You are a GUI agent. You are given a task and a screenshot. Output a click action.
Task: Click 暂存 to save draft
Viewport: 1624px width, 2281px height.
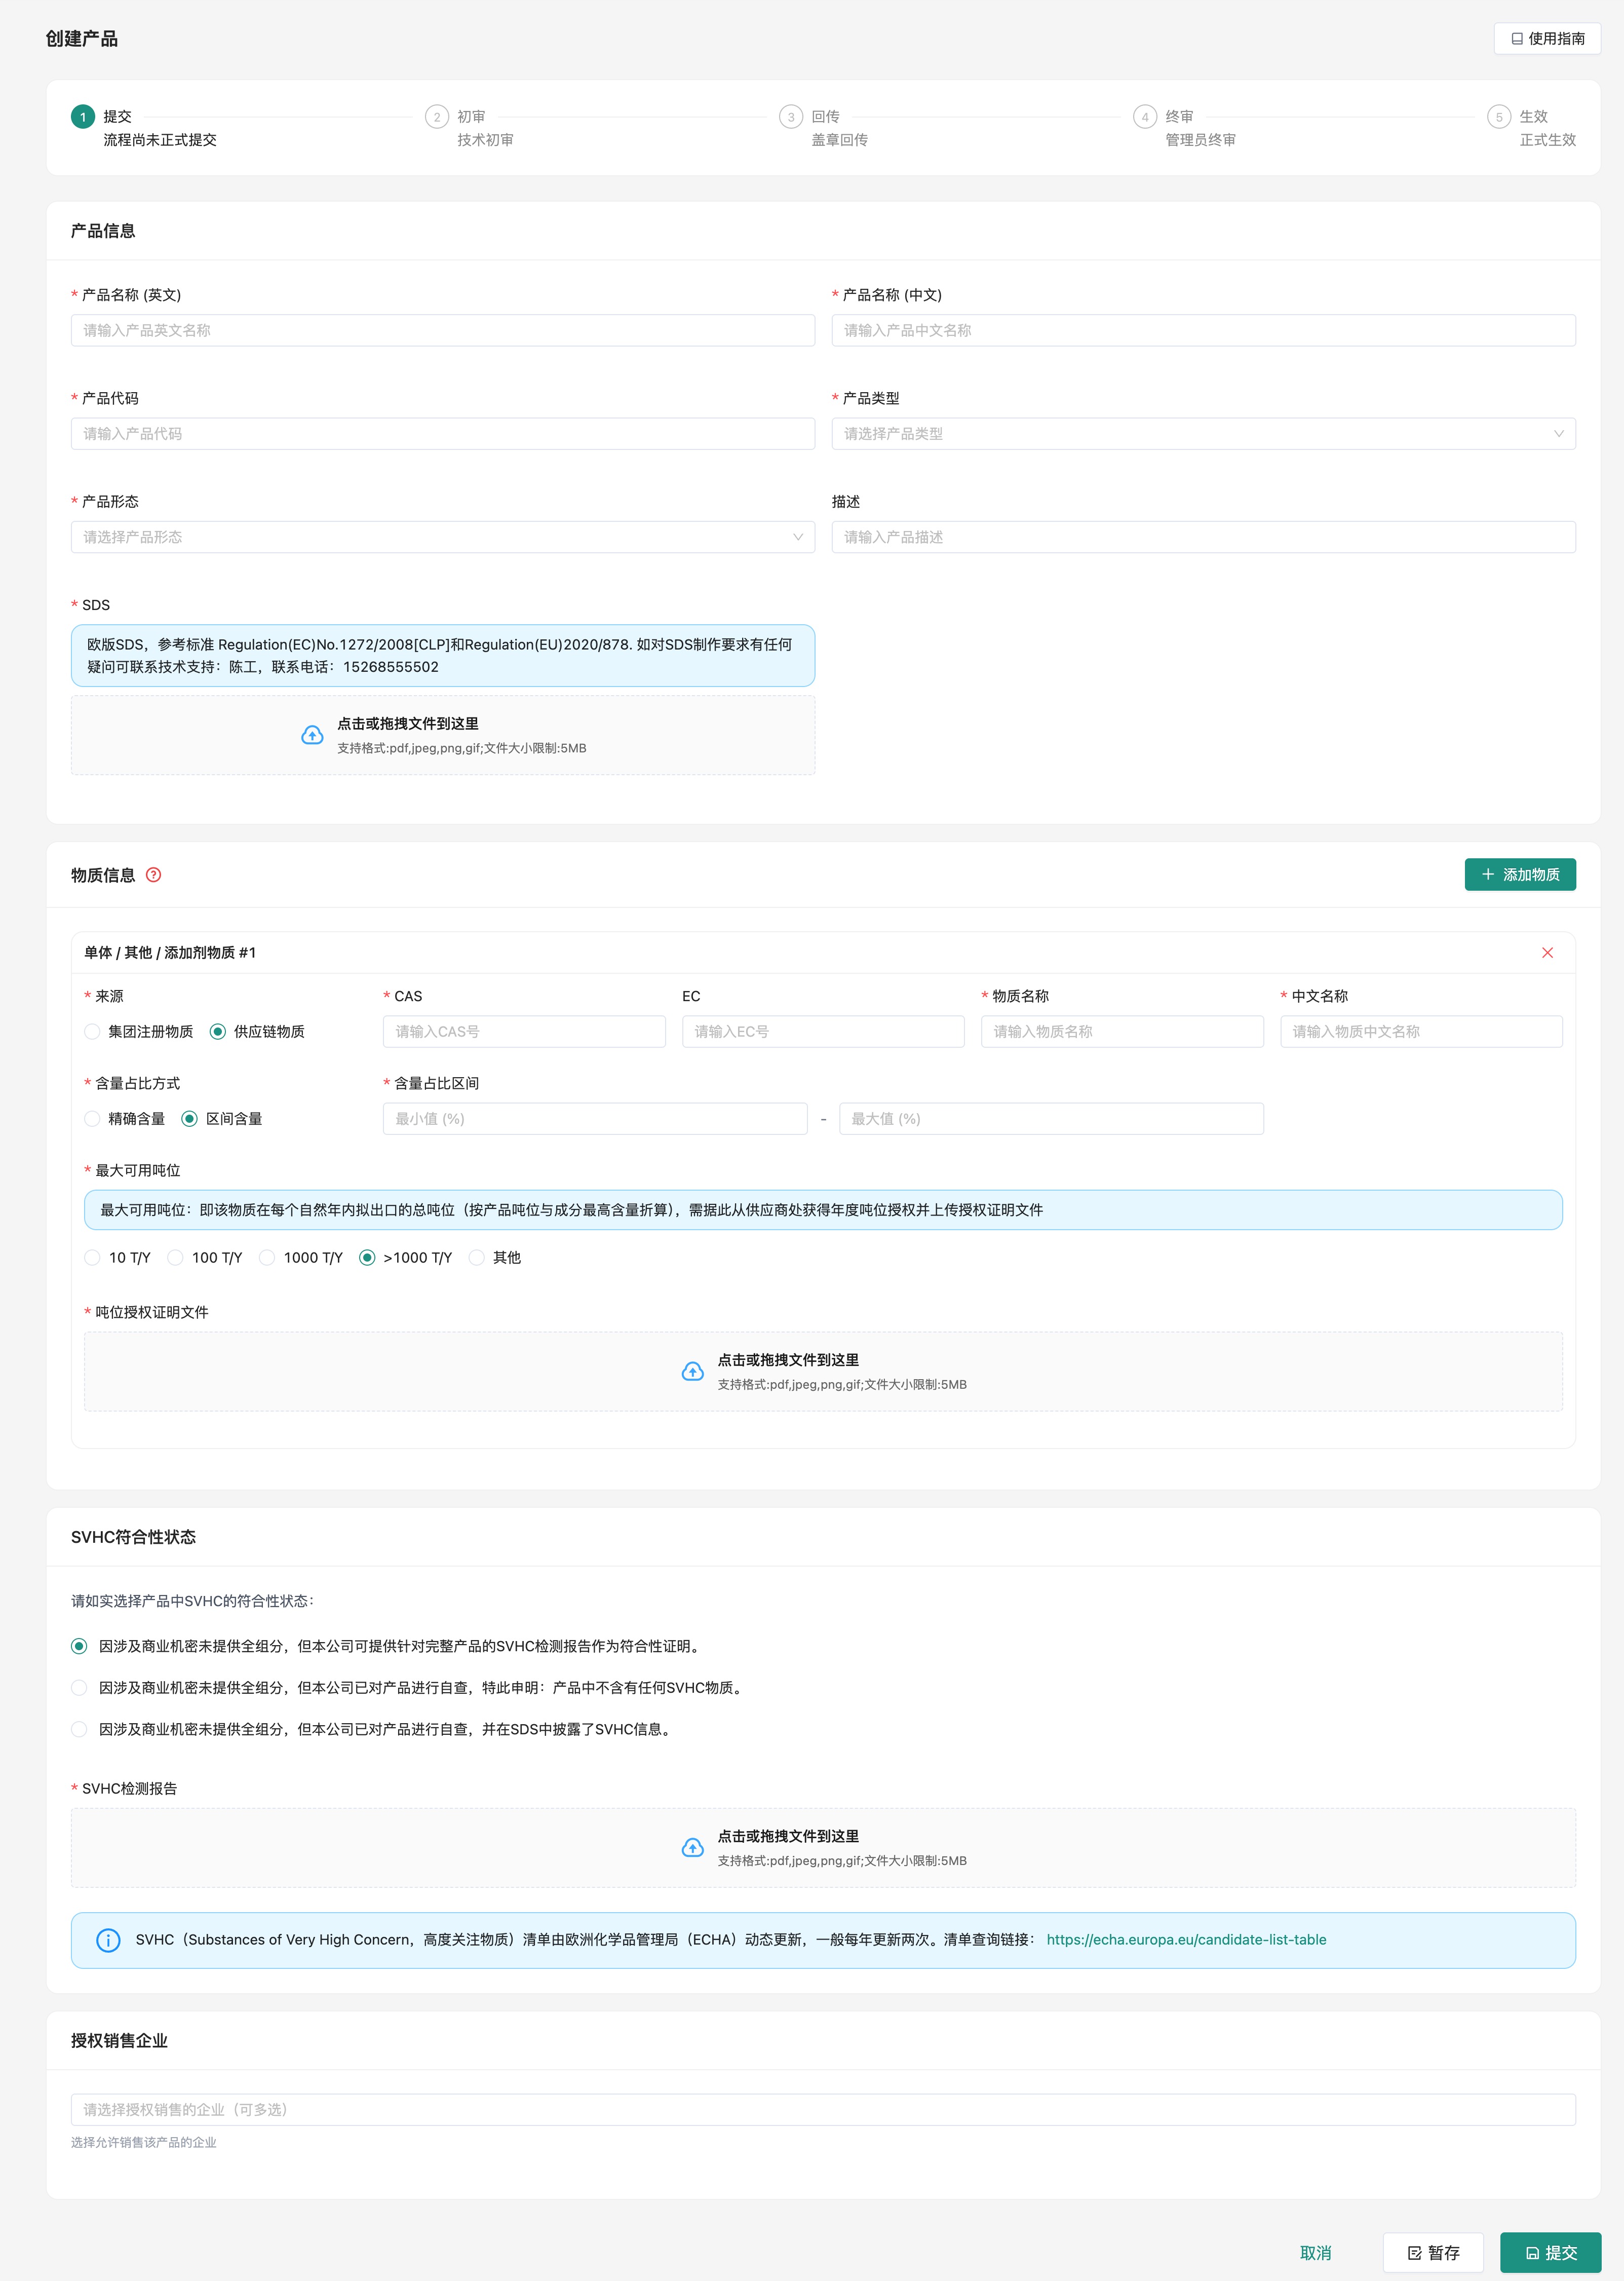[1433, 2253]
